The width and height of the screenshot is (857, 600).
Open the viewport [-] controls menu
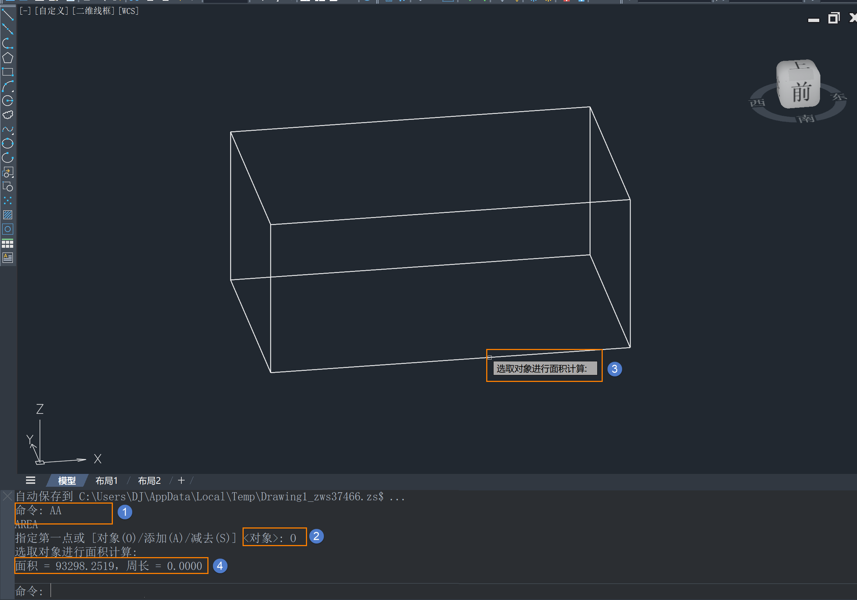25,11
